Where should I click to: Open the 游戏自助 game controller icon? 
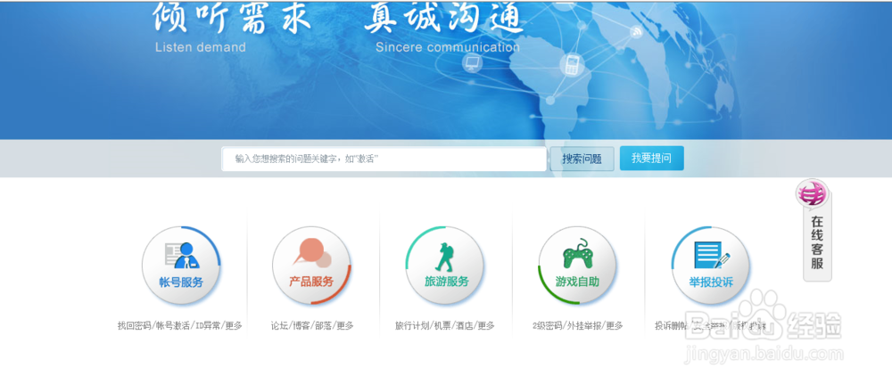click(x=577, y=266)
